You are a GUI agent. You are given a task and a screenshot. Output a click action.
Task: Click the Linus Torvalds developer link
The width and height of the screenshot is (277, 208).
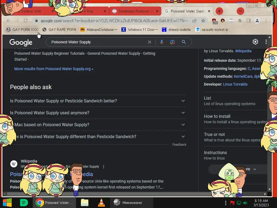pyautogui.click(x=235, y=84)
